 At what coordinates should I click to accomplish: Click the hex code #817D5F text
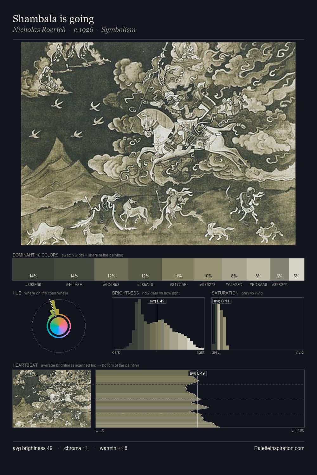click(178, 285)
